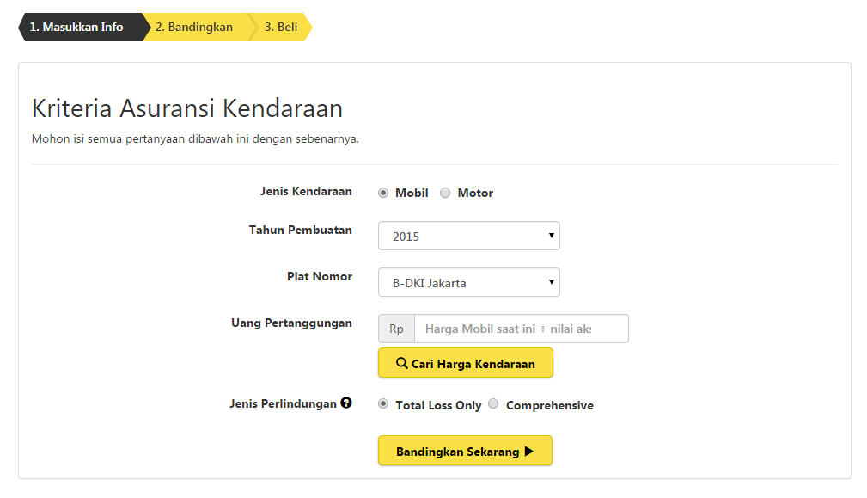The height and width of the screenshot is (498, 867).
Task: Focus the Uang Pertanggungan amount input field
Action: (521, 329)
